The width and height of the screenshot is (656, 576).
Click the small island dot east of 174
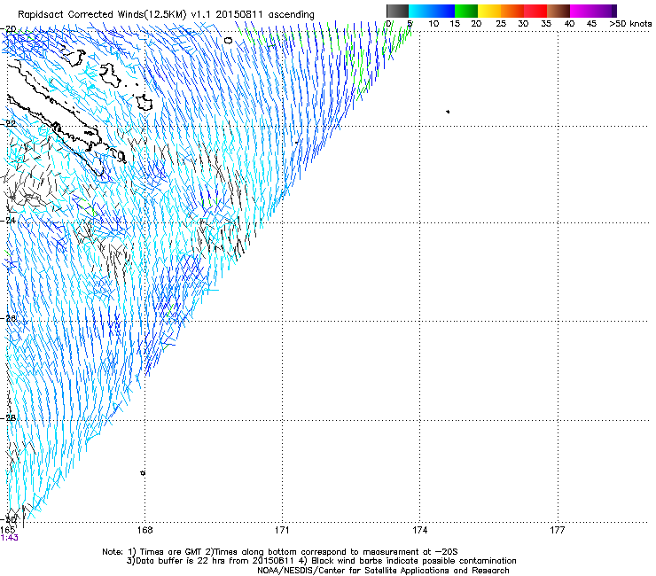point(448,112)
